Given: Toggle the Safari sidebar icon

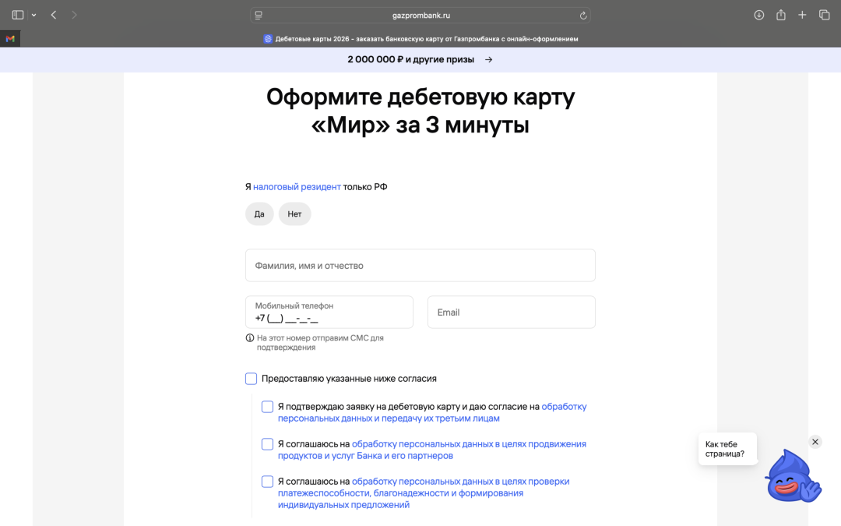Looking at the screenshot, I should (x=17, y=14).
